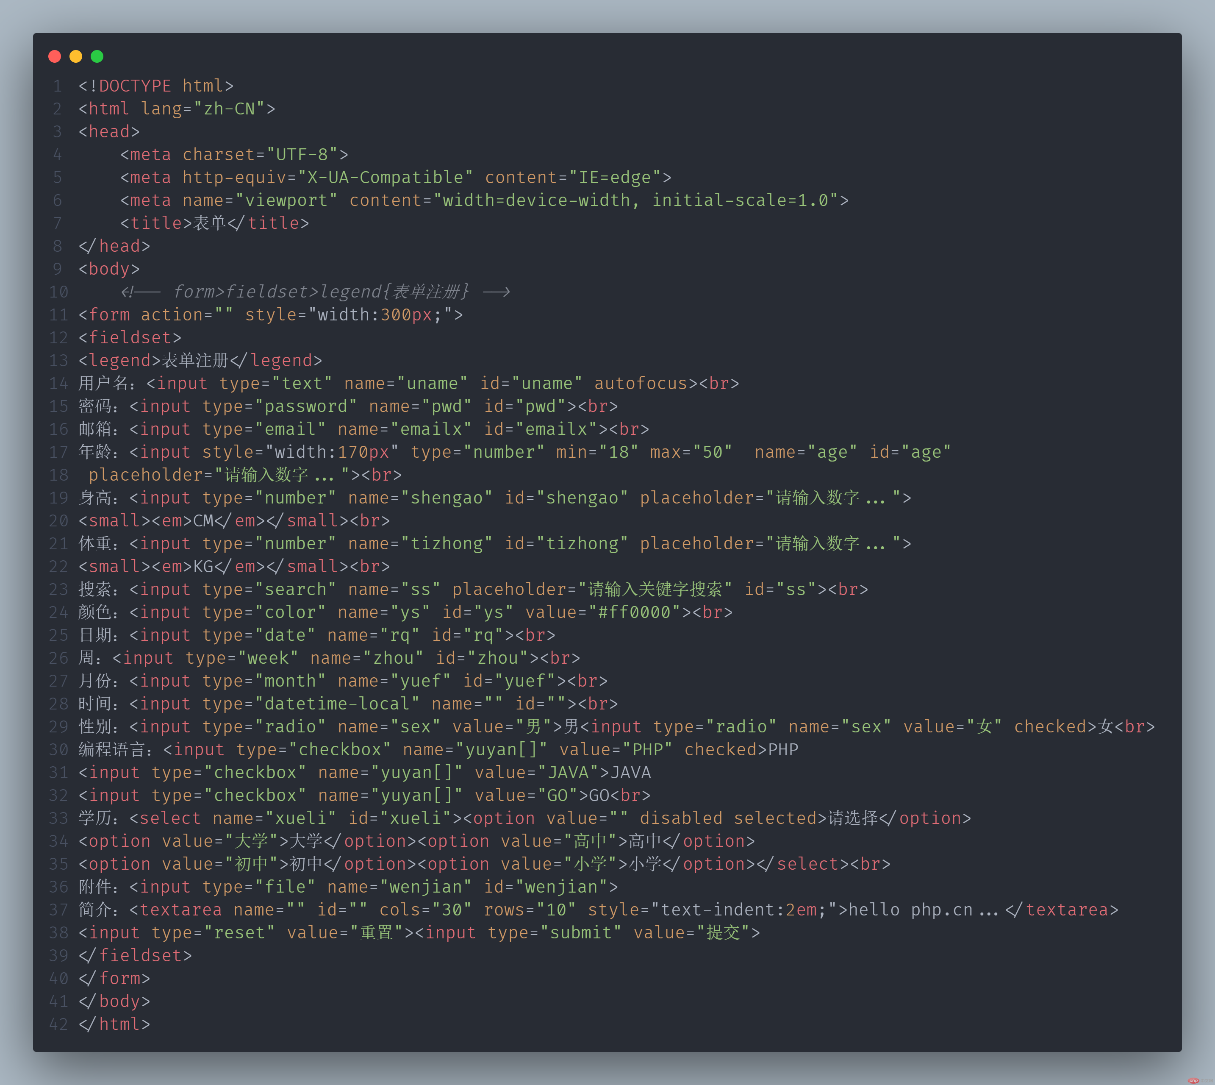Click the closing </body> tag
The height and width of the screenshot is (1085, 1215).
(114, 1002)
